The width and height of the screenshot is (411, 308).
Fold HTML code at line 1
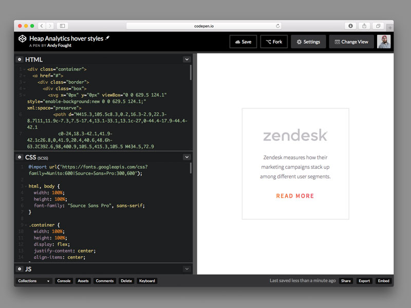tap(24, 69)
